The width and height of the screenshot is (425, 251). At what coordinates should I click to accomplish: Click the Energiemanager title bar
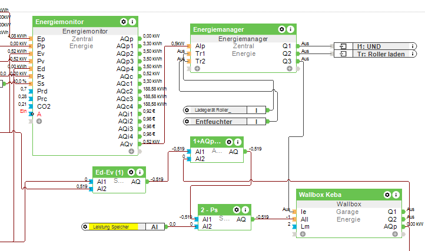(x=243, y=29)
